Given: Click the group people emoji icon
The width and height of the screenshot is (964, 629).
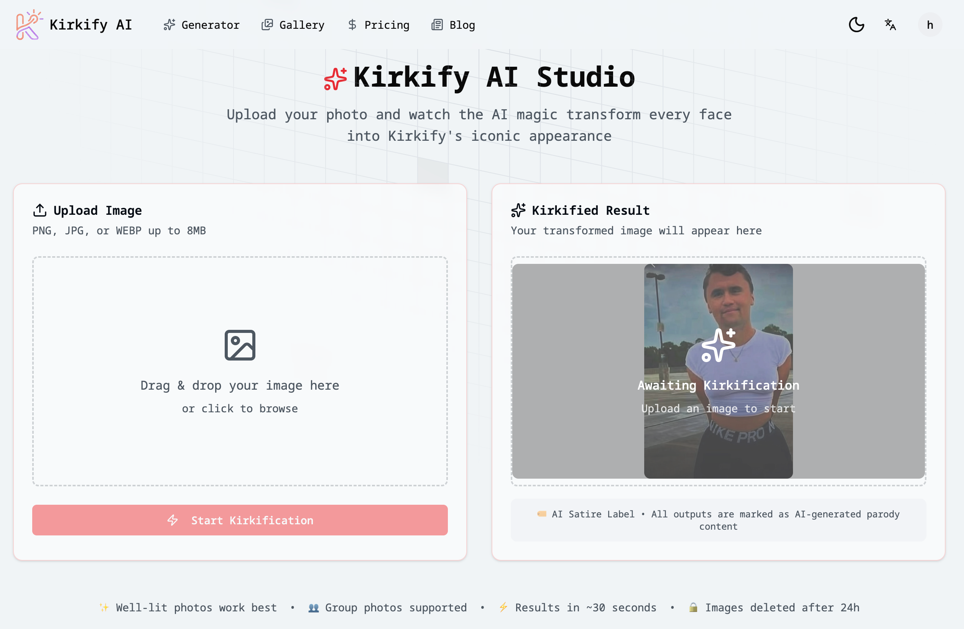Looking at the screenshot, I should tap(314, 608).
